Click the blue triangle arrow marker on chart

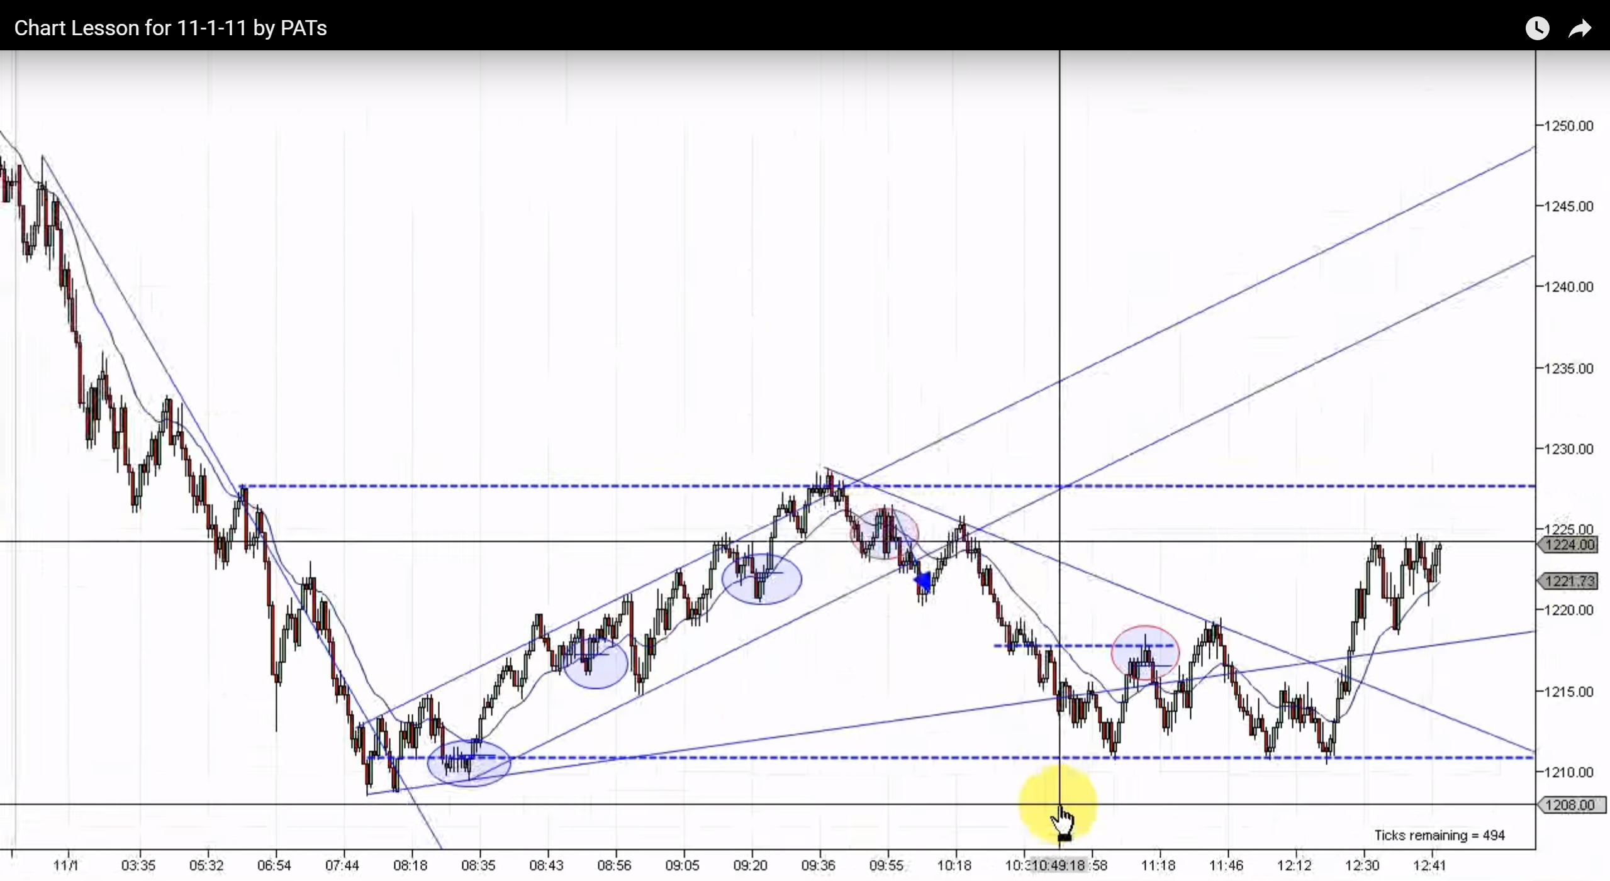tap(923, 582)
